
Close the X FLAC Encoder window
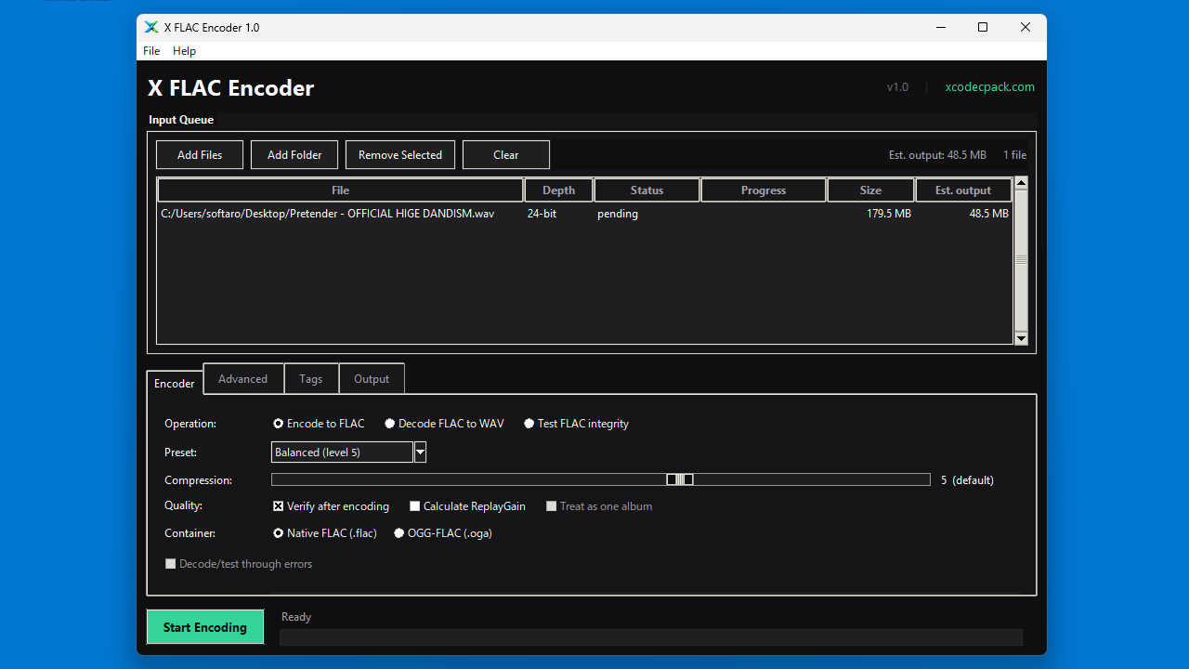(1026, 28)
